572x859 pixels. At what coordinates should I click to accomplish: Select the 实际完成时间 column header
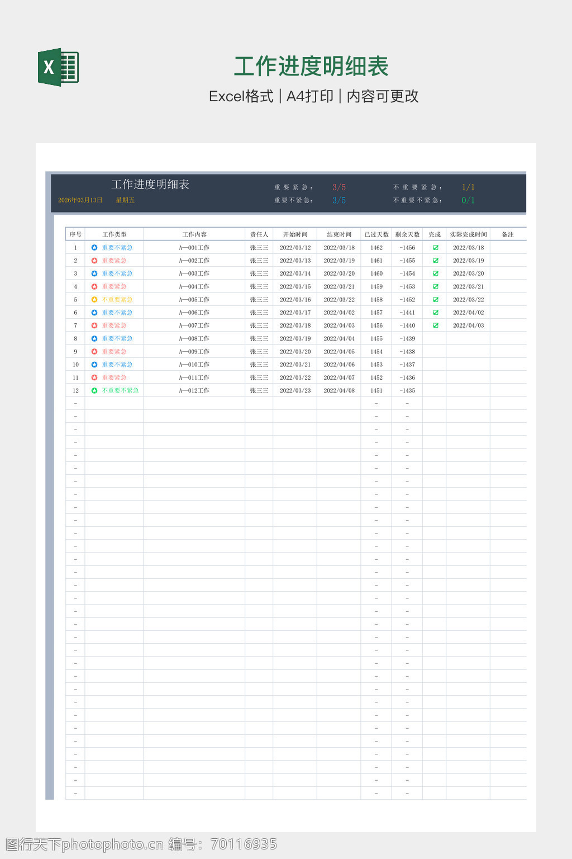[468, 234]
